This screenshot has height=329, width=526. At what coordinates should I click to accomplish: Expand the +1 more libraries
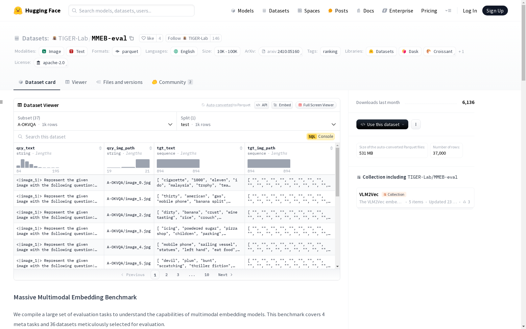coord(461,51)
